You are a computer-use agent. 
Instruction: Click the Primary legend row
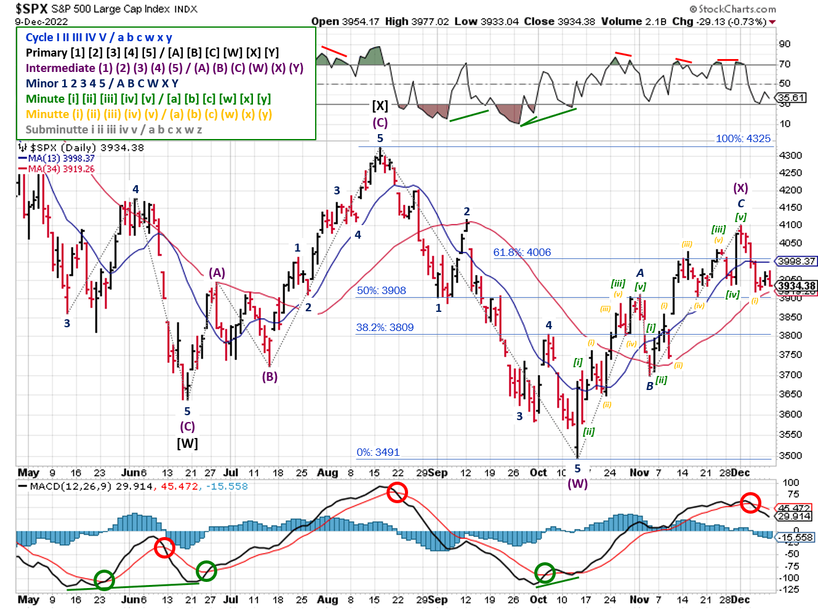pos(152,52)
